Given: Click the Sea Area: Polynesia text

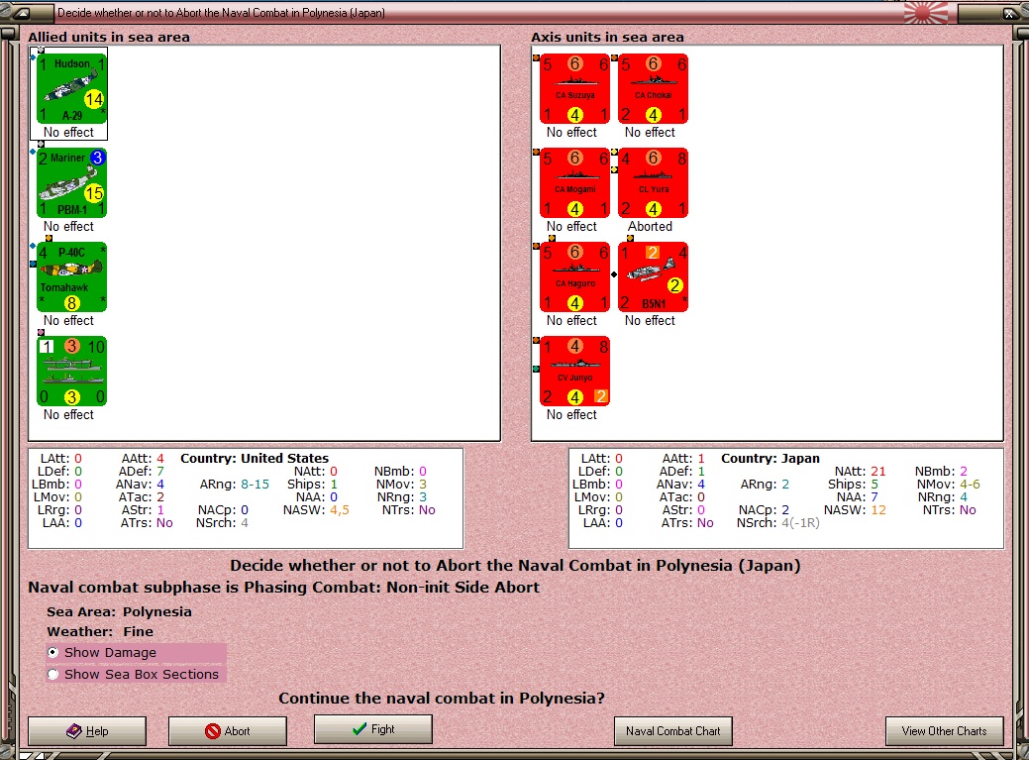Looking at the screenshot, I should 120,611.
